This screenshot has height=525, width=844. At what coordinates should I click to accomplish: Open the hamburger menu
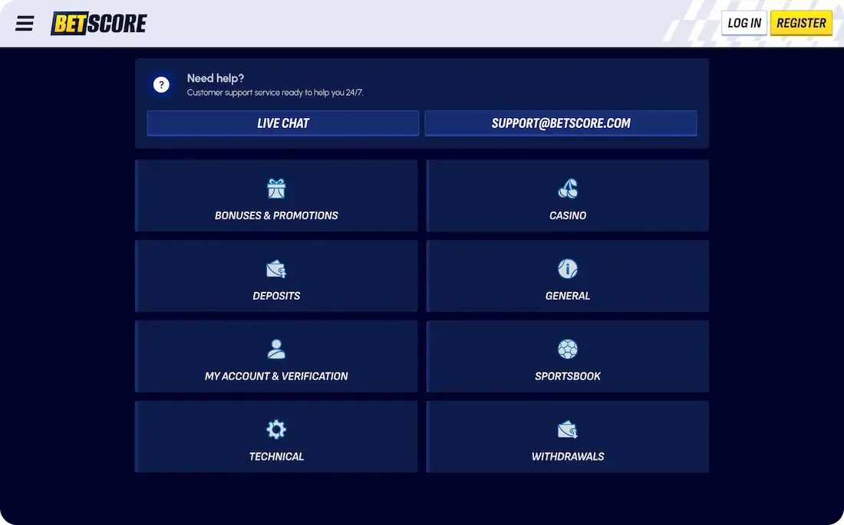point(25,23)
